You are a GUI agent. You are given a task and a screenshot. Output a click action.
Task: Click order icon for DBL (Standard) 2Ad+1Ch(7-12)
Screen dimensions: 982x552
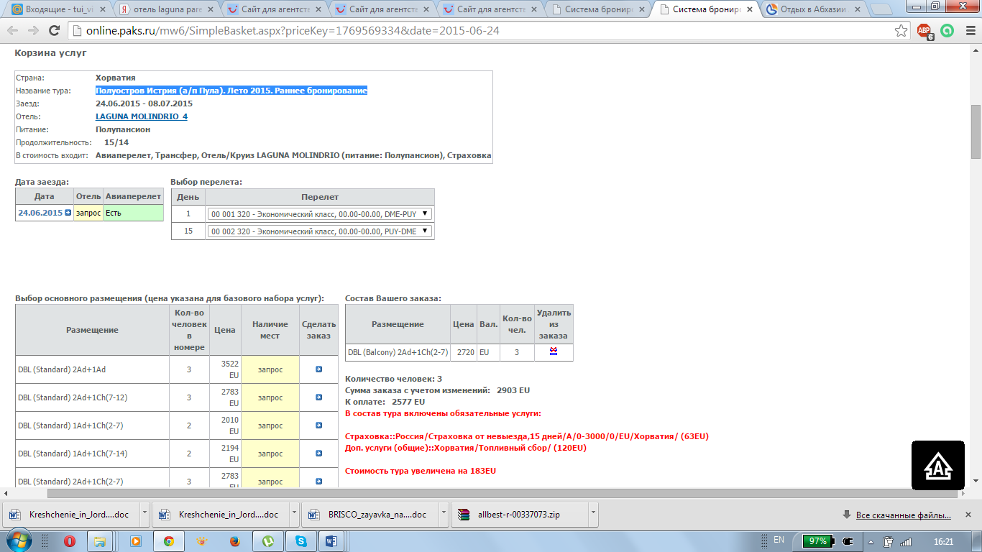pos(319,397)
